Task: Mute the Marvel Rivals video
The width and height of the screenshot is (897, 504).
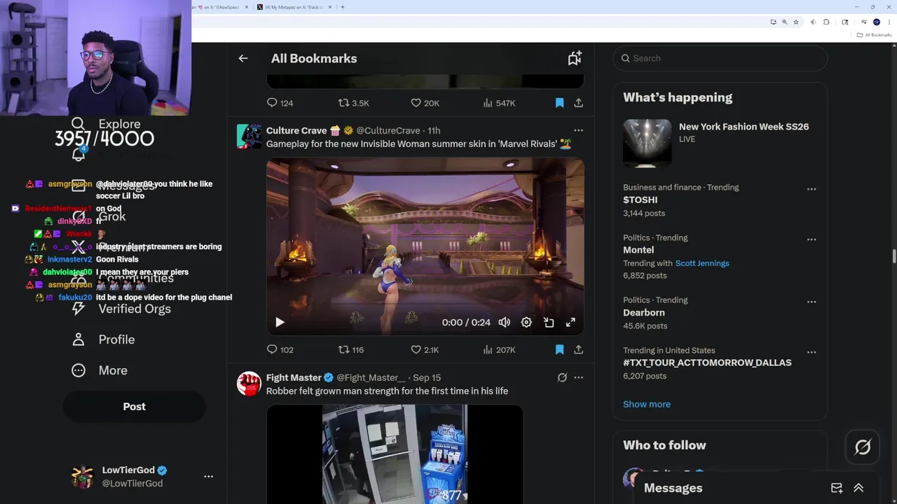Action: coord(504,322)
